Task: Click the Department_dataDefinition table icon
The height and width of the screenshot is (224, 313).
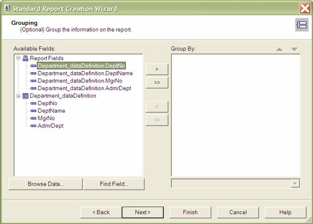Action: pos(25,96)
